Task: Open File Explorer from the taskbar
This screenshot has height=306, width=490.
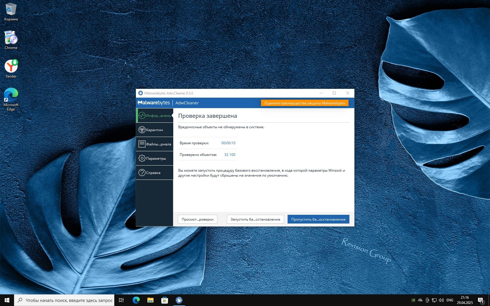Action: (x=150, y=300)
